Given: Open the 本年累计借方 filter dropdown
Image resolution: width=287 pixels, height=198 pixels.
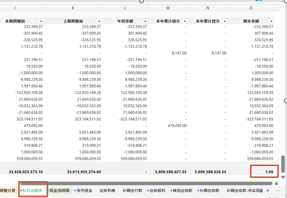Looking at the screenshot, I should (x=185, y=21).
